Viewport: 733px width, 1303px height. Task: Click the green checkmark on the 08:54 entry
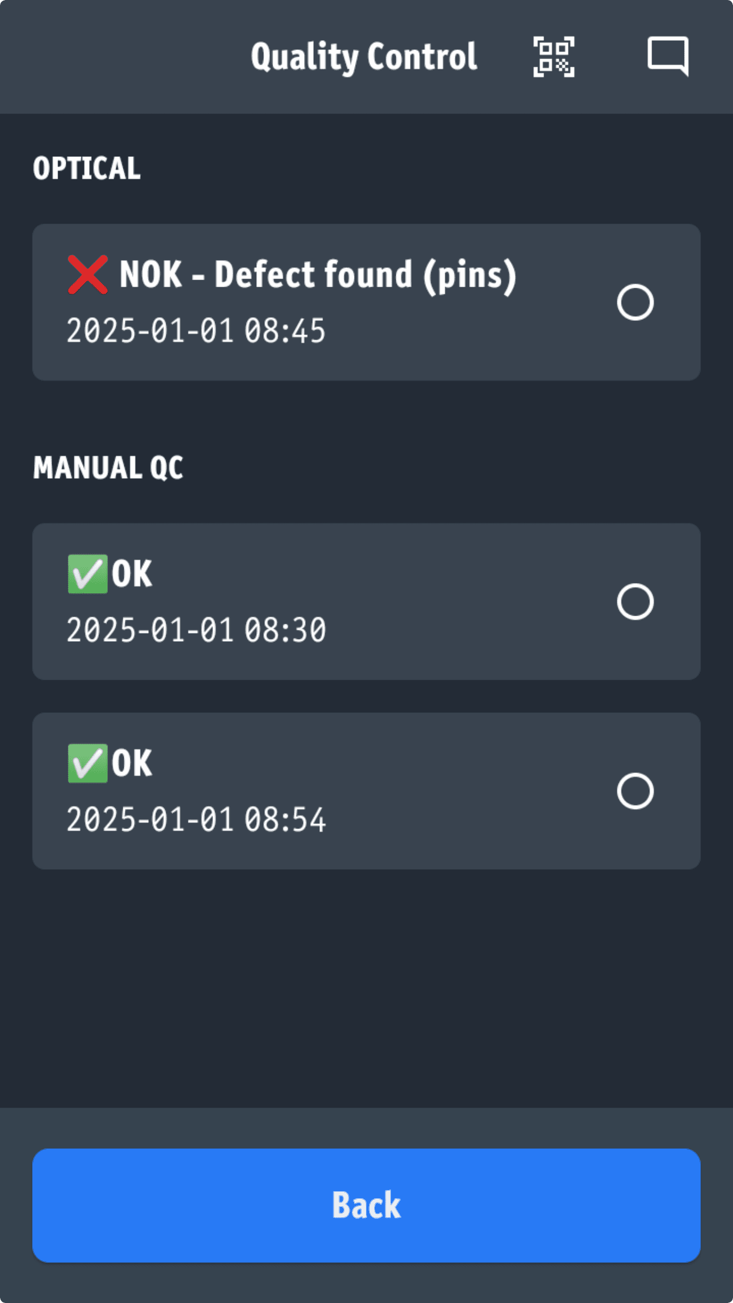[x=87, y=763]
